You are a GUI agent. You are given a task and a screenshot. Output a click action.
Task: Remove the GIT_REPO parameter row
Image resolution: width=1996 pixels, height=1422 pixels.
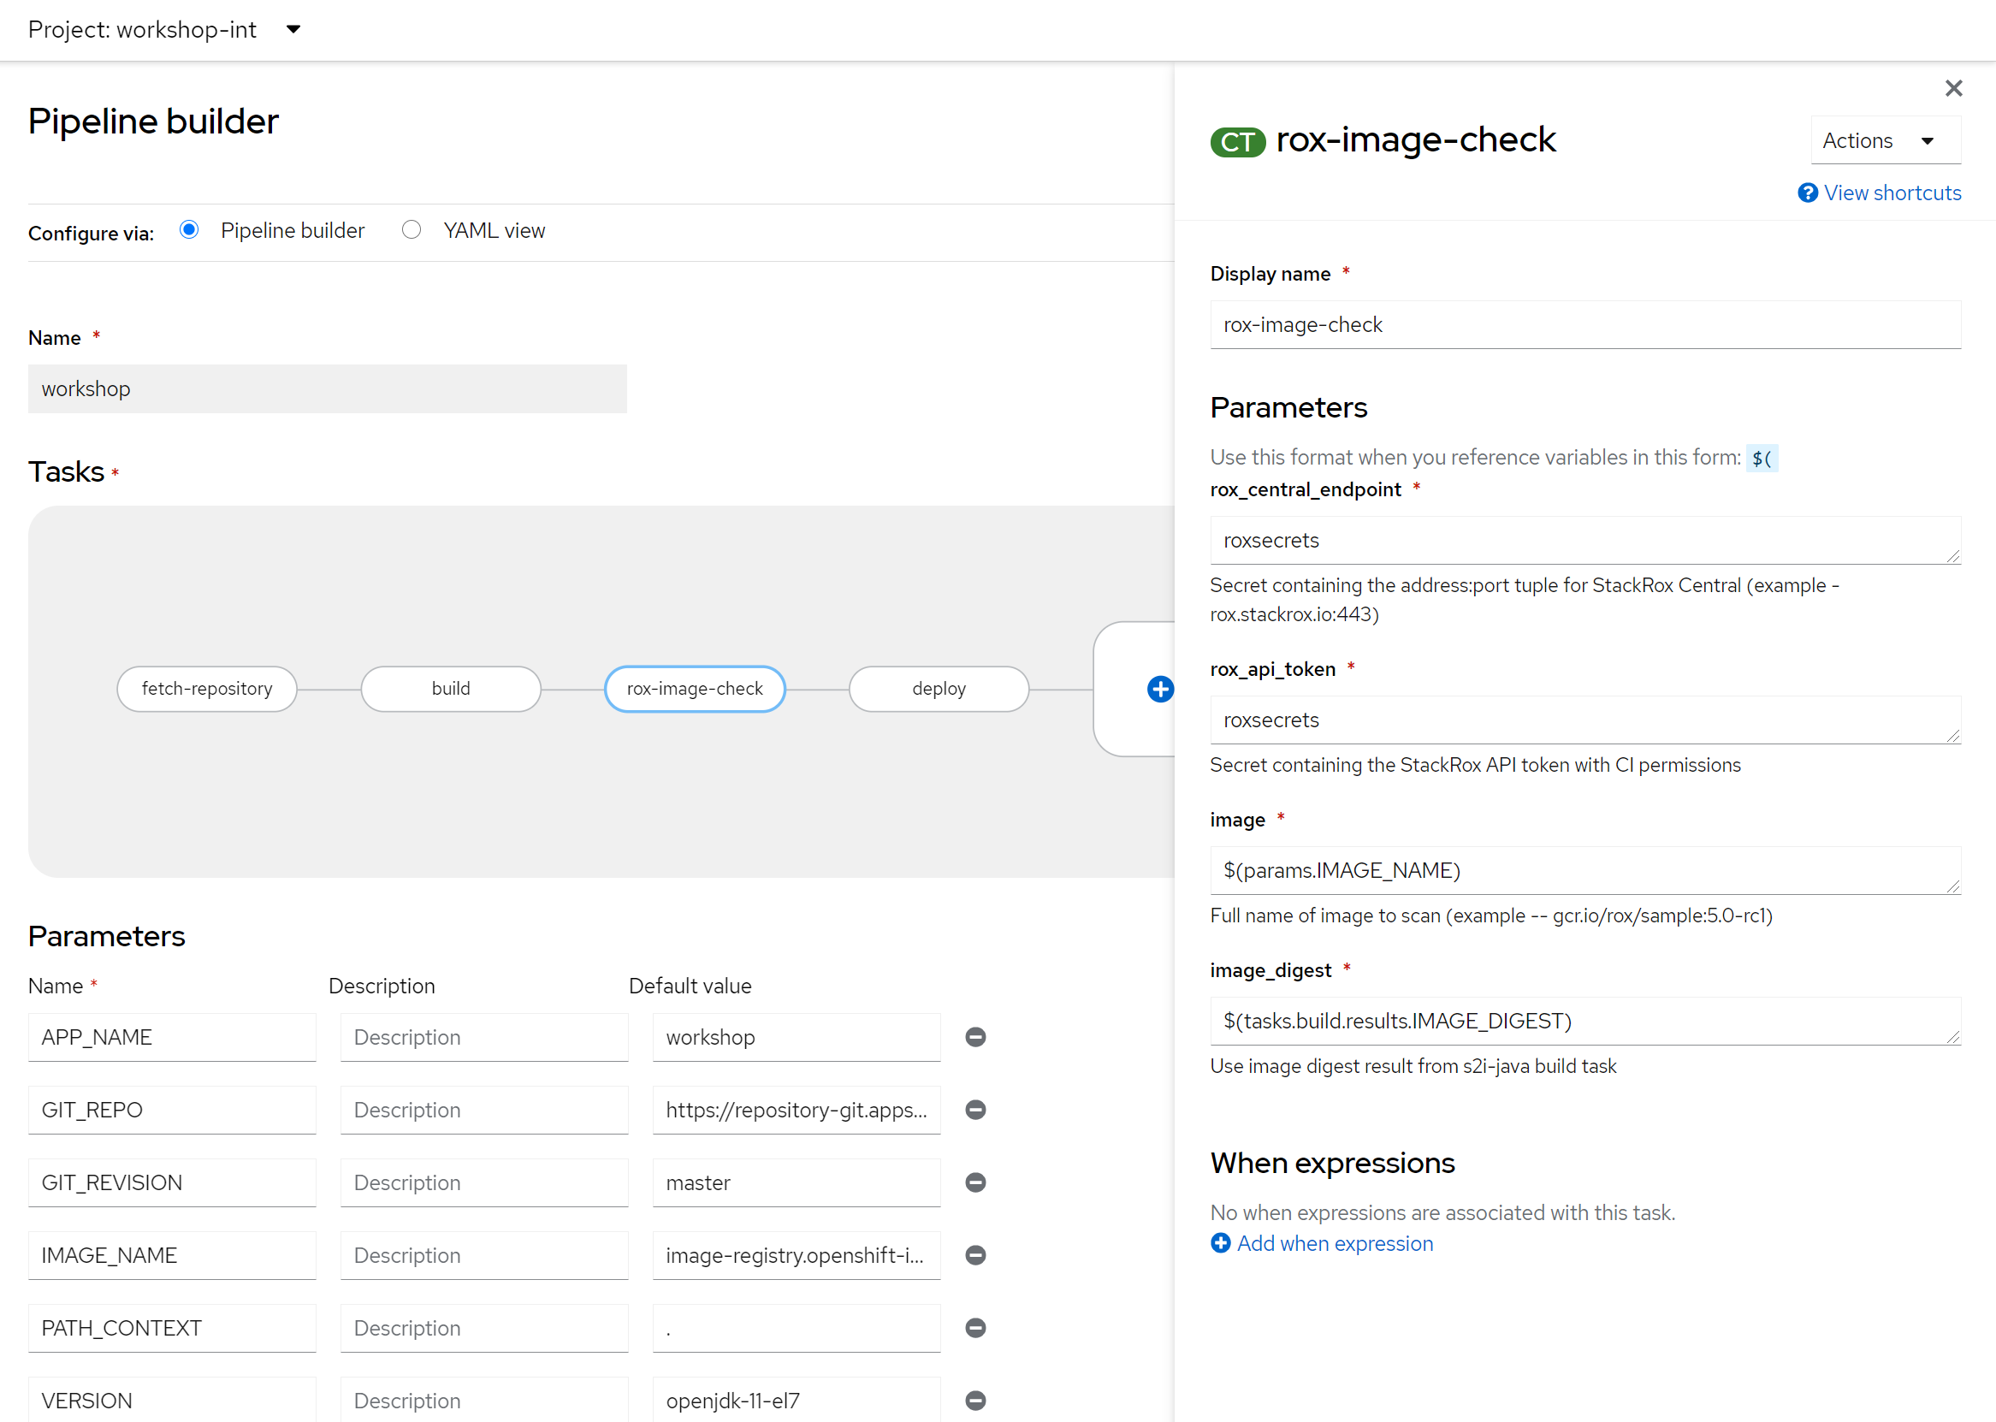(x=975, y=1111)
